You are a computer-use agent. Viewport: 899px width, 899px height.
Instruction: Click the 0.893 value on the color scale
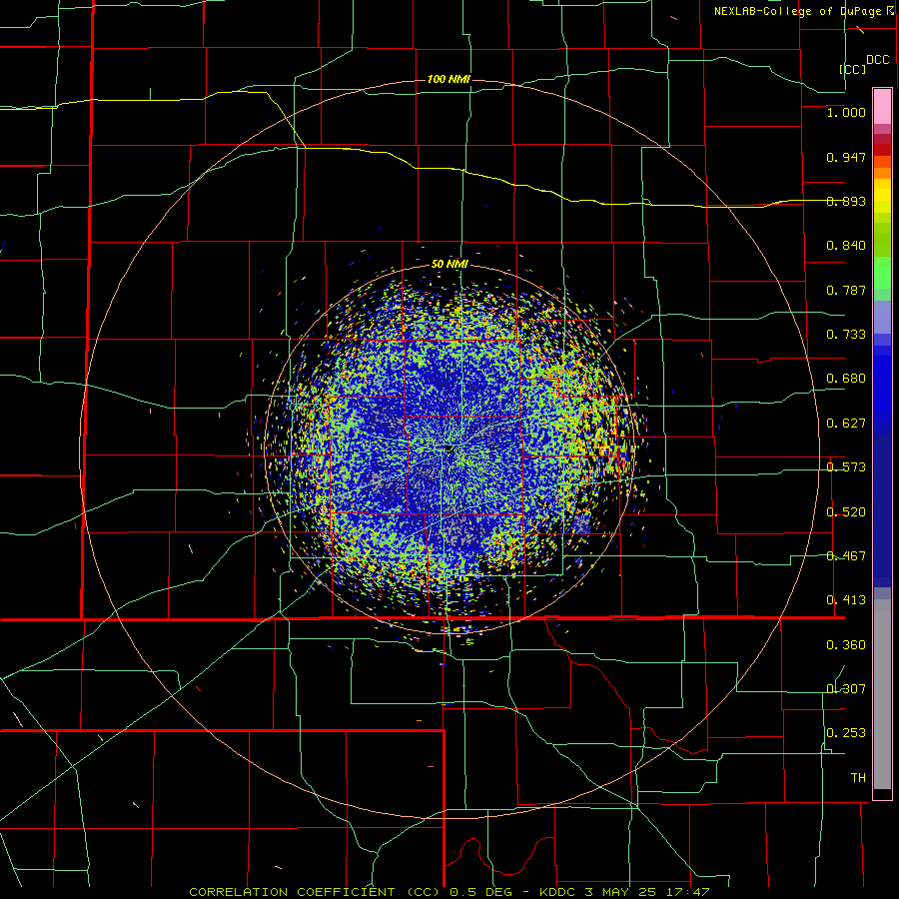846,201
